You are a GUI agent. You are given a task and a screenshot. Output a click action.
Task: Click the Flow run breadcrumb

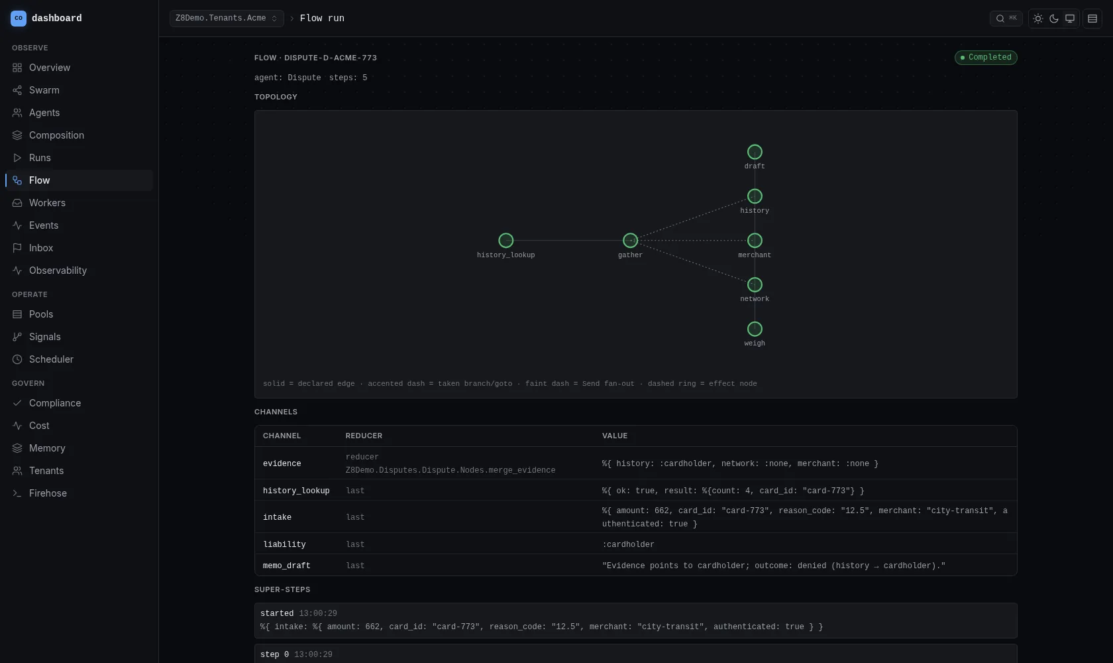pos(322,19)
